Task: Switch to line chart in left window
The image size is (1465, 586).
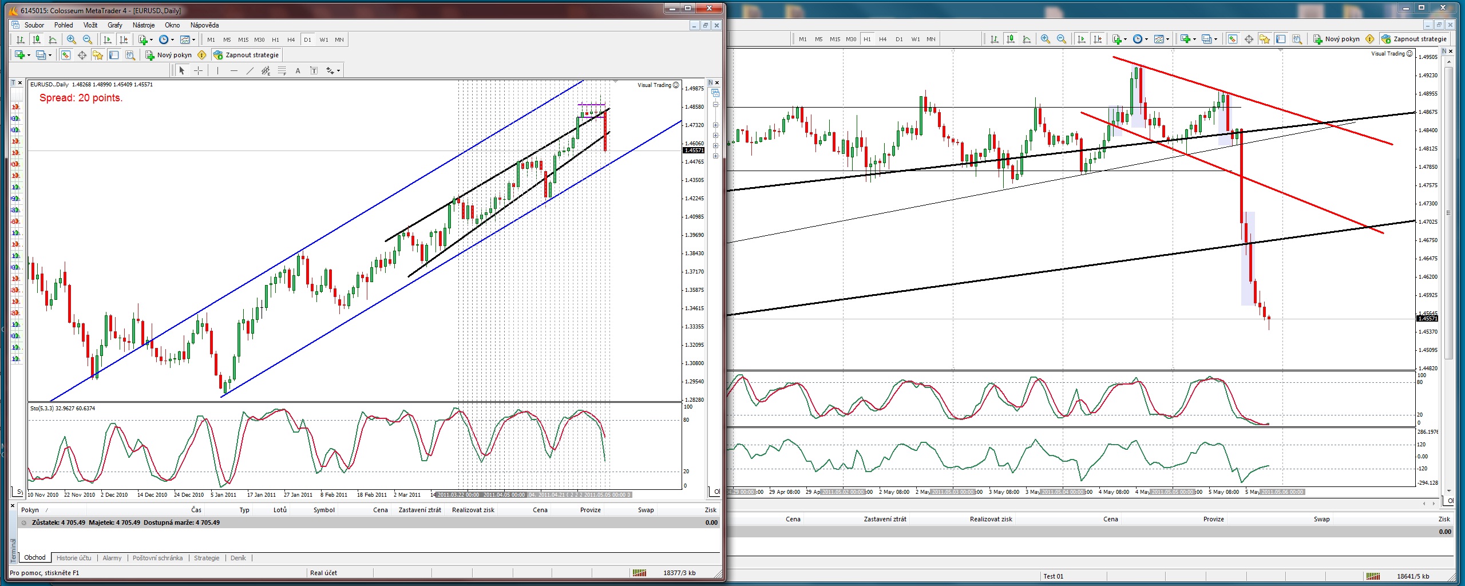Action: pyautogui.click(x=53, y=39)
